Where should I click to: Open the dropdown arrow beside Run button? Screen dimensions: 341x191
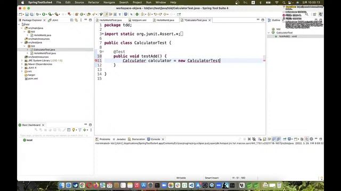tap(46, 14)
